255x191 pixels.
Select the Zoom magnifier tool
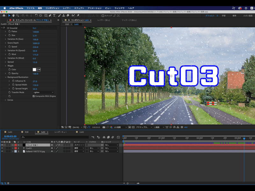point(18,15)
